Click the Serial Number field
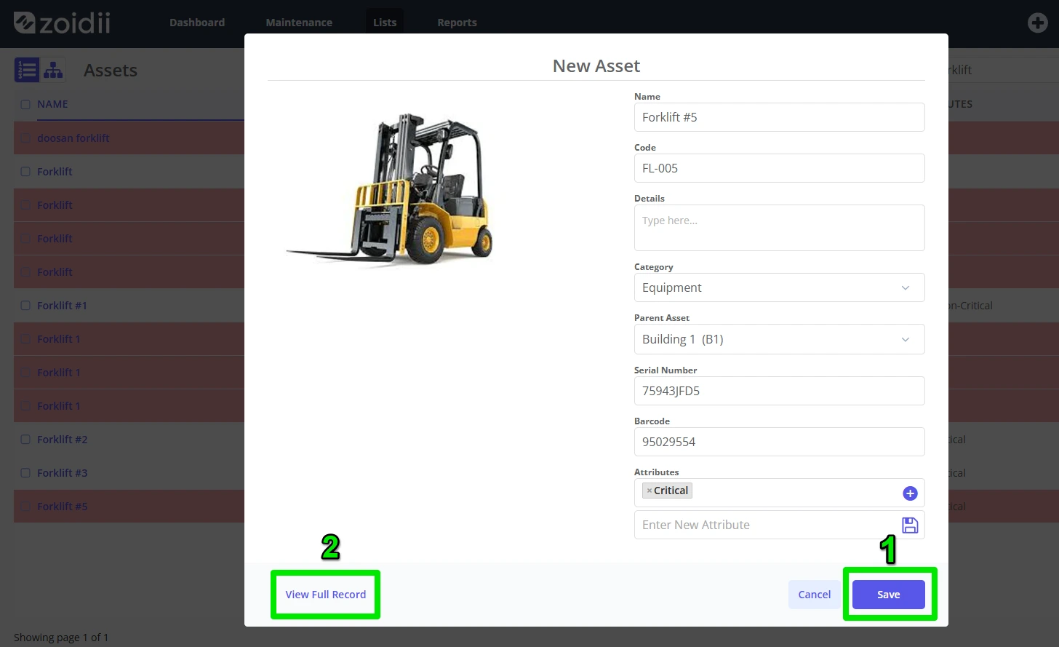The width and height of the screenshot is (1059, 647). tap(780, 391)
